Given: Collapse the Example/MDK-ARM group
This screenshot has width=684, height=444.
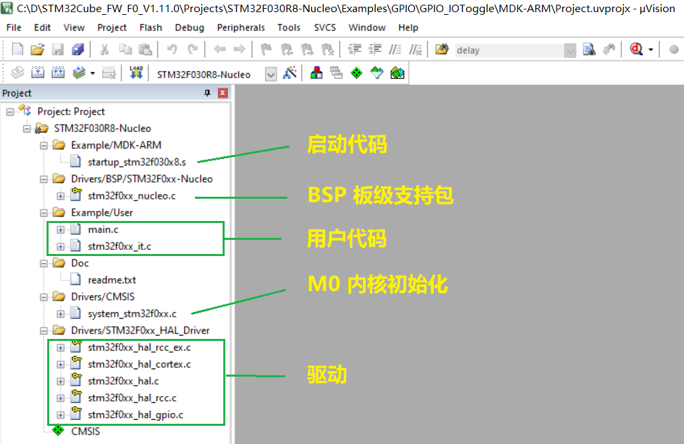Looking at the screenshot, I should pos(44,146).
